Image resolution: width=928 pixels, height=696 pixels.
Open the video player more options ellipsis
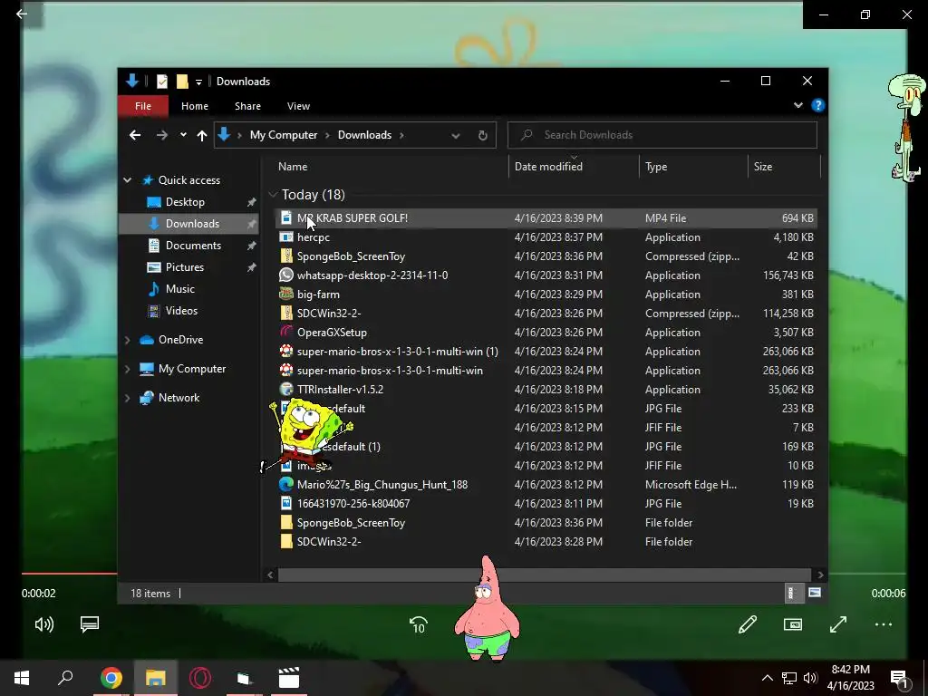[883, 624]
